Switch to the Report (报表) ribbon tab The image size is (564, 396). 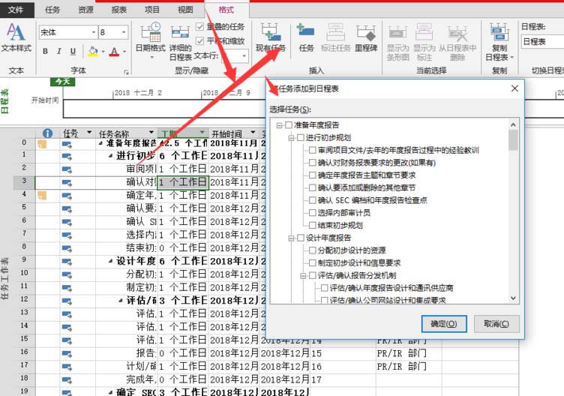[118, 10]
